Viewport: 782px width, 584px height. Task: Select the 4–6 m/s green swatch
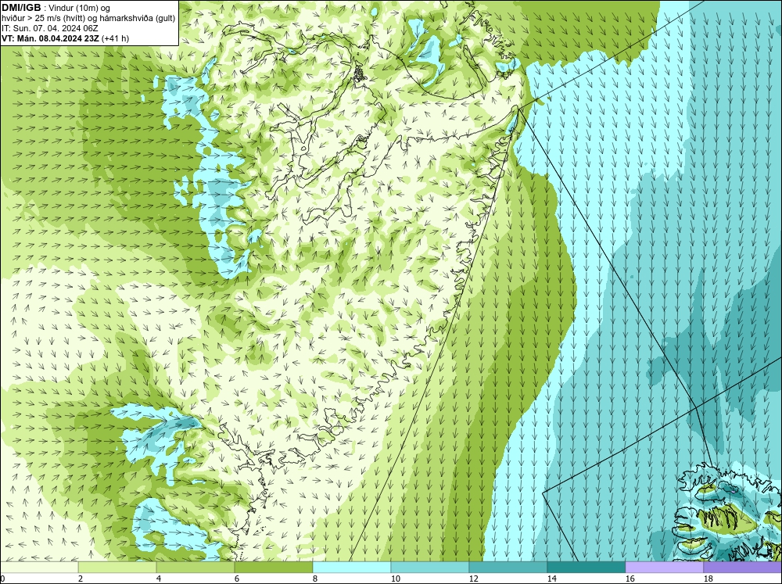coord(195,567)
